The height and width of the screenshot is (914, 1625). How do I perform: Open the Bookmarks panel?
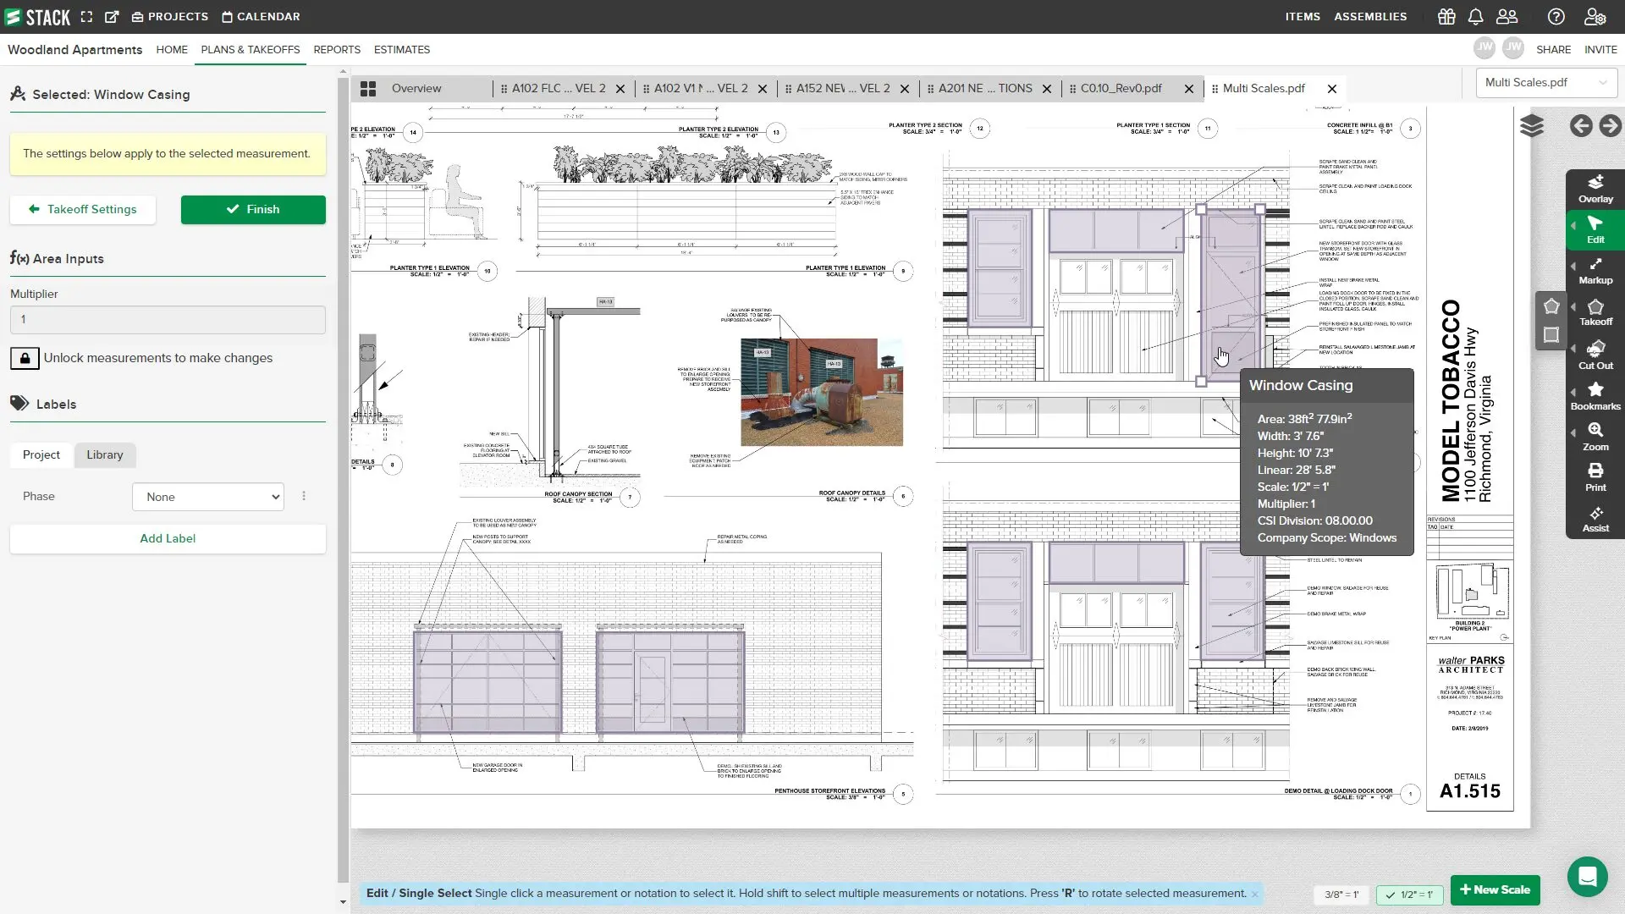pos(1595,395)
